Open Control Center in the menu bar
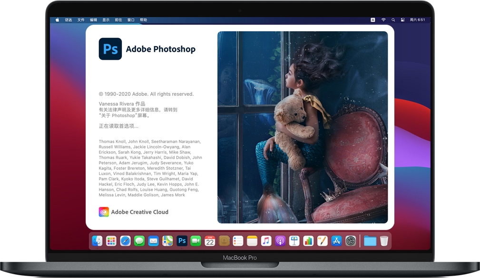Viewport: 480px width, 278px height. tap(402, 20)
